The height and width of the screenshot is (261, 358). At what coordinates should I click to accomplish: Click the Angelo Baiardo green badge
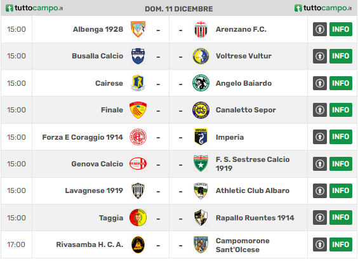tap(201, 83)
